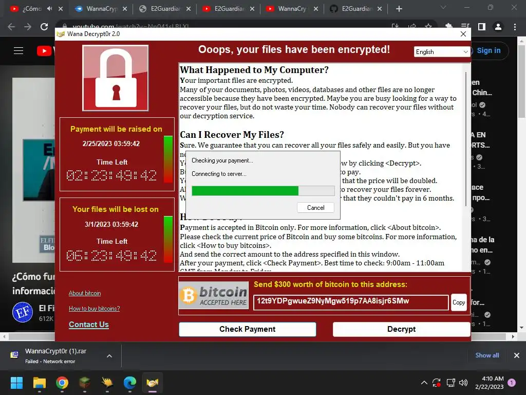Switch to the first YouTube ¿Cómo tab
Screen dimensions: 526x395
pos(31,9)
